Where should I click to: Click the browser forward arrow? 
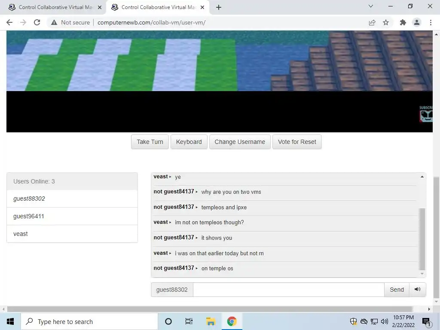[x=23, y=22]
